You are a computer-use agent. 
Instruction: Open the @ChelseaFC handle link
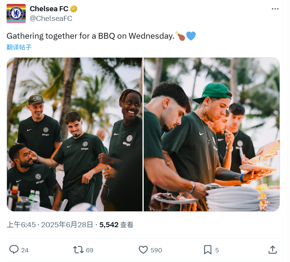51,18
